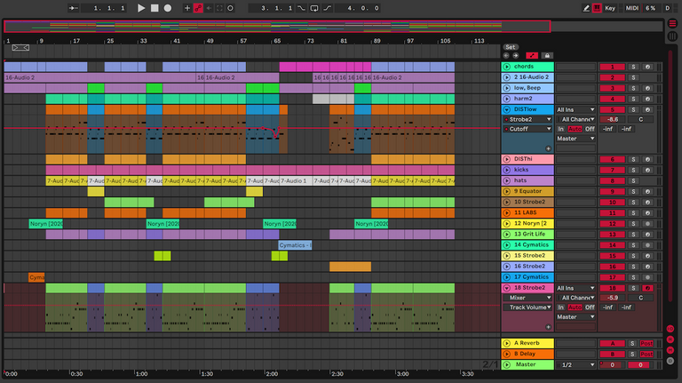This screenshot has width=682, height=383.
Task: Stop playback with the Stop button
Action: click(x=155, y=8)
